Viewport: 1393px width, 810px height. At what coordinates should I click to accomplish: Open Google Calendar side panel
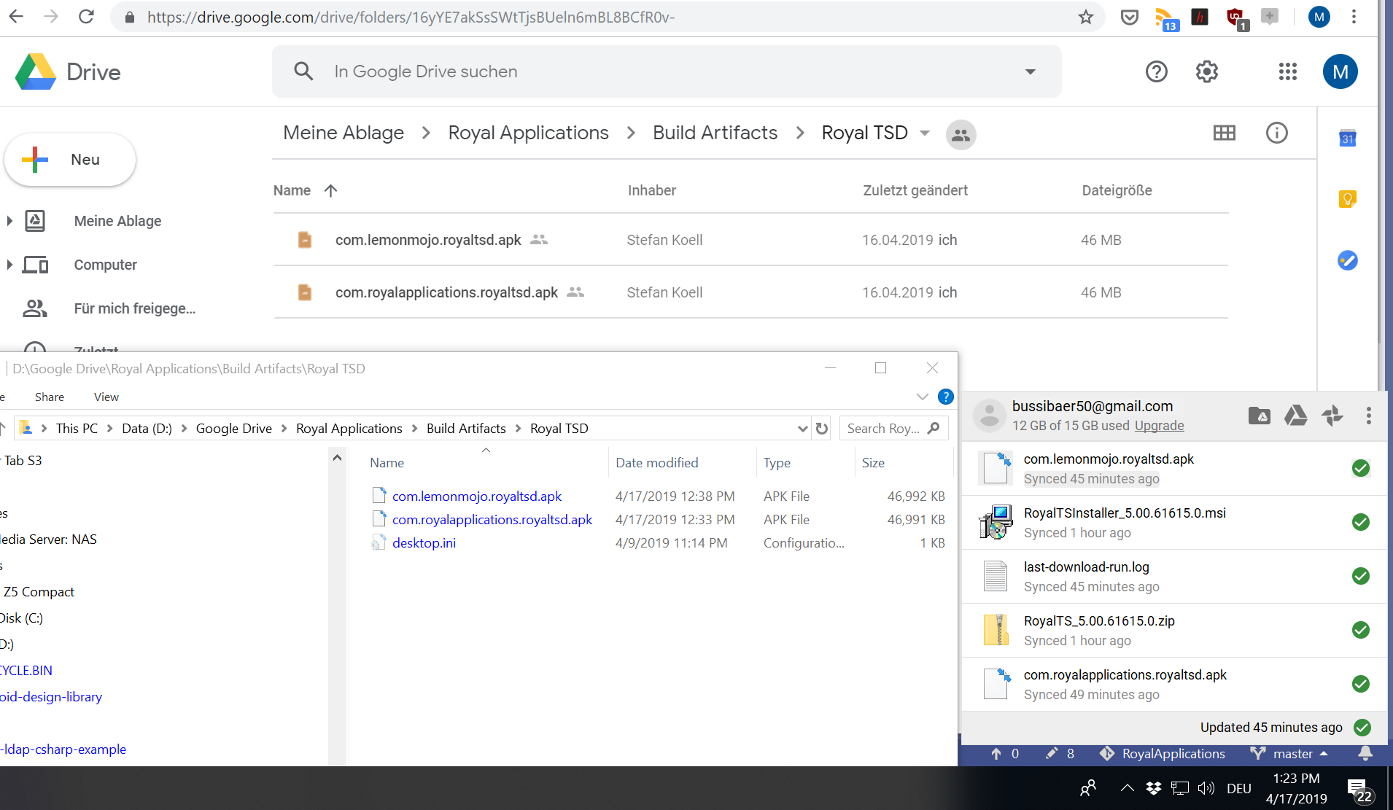click(x=1348, y=138)
